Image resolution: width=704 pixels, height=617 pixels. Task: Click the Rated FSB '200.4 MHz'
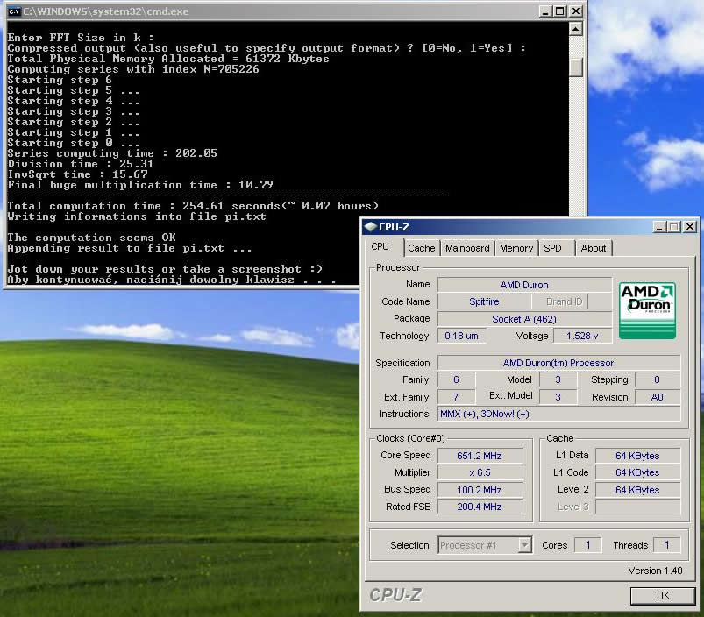pos(480,507)
